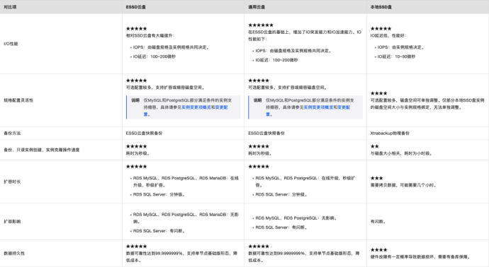Screen dimensions: 489x267
Task: Click the five-star I/O性能 rating under ESSD云盘
Action: 136,28
